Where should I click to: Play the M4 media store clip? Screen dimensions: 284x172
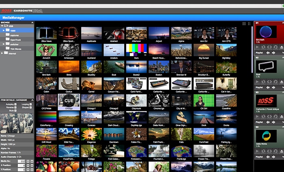click(257, 151)
